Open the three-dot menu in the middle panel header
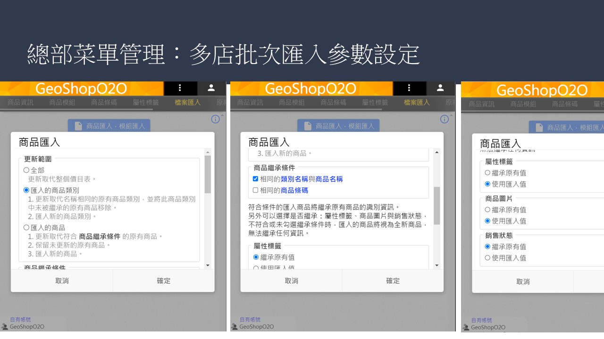Viewport: 604px width, 339px height. [x=409, y=88]
